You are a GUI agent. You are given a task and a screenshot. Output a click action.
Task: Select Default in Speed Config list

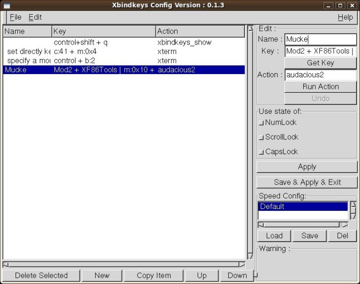tap(303, 206)
